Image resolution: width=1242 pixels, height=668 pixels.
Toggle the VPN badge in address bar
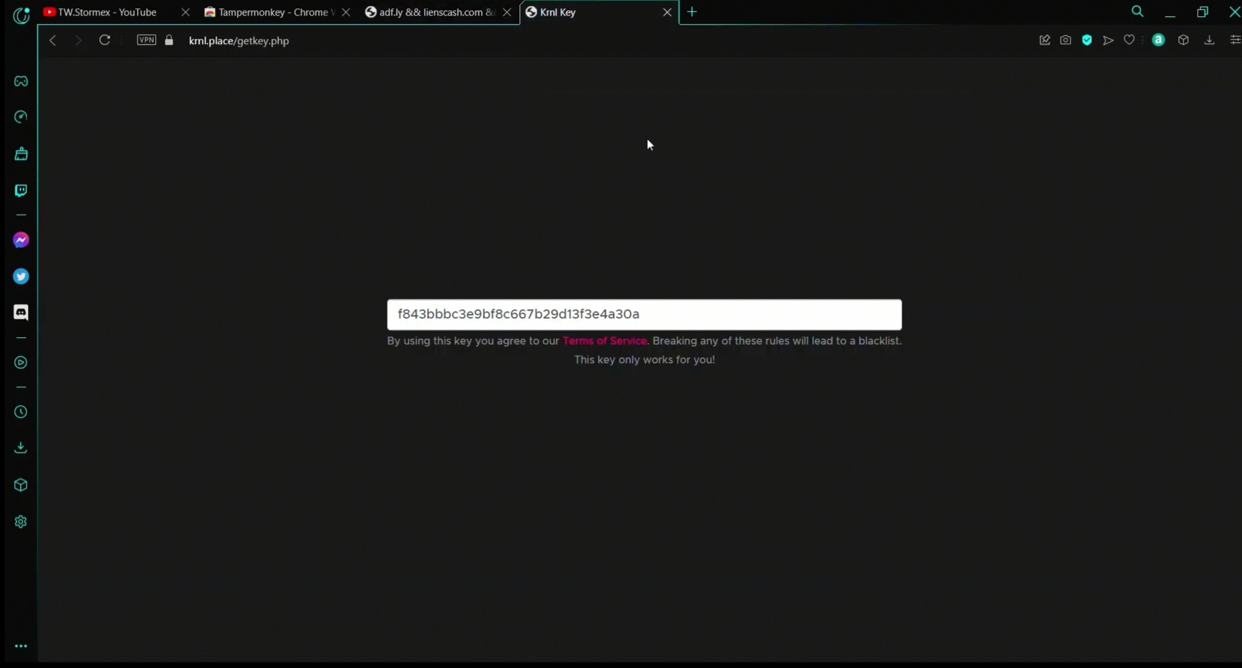pyautogui.click(x=147, y=40)
